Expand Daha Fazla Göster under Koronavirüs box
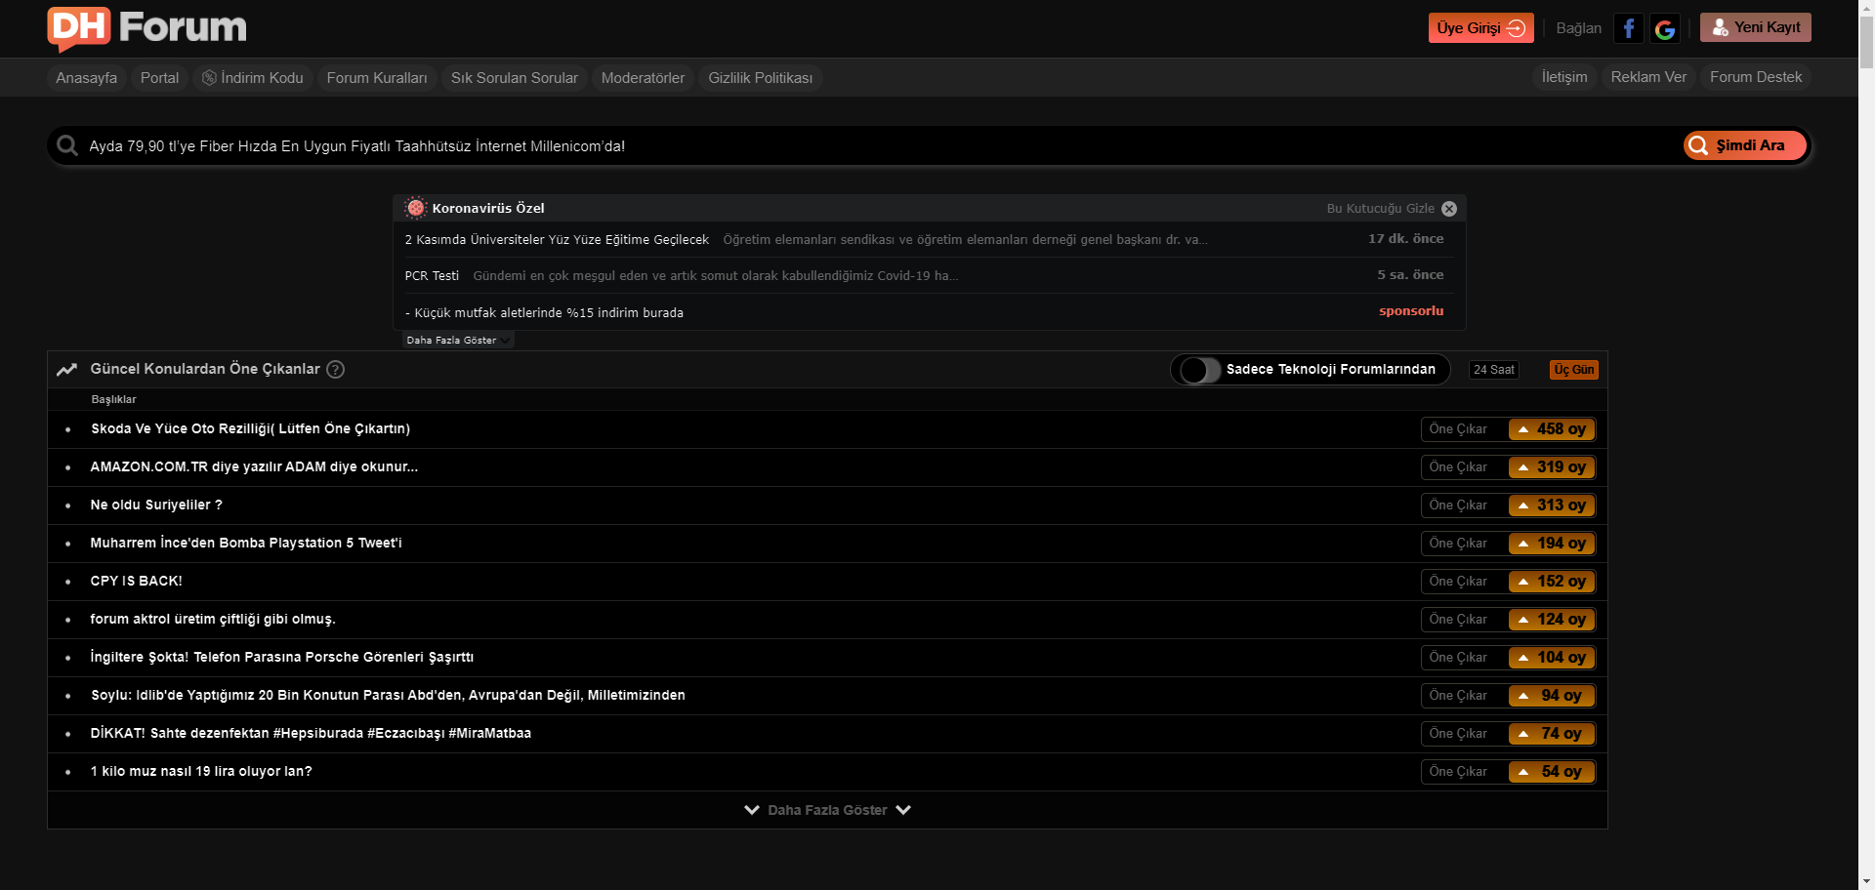 pos(456,340)
